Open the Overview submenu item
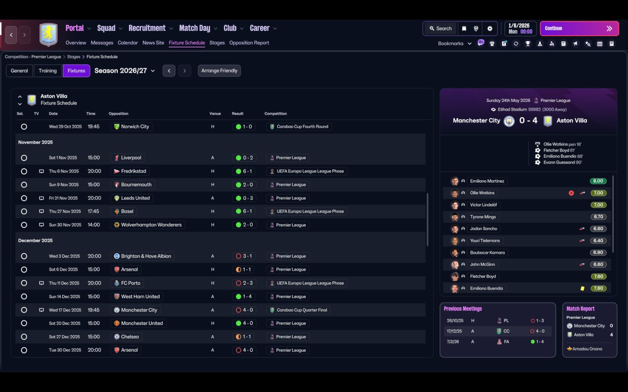This screenshot has width=628, height=392. click(76, 43)
